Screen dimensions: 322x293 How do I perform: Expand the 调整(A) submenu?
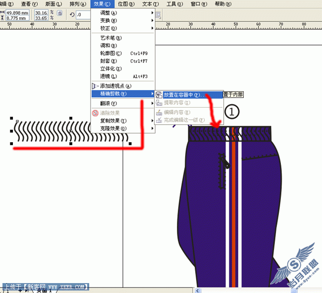coord(123,13)
